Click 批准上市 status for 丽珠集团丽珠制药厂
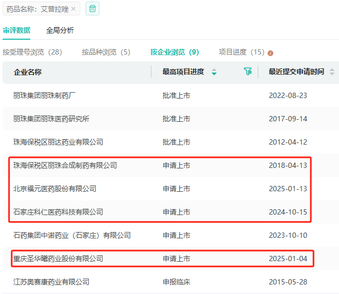Viewport: 339px width, 294px height. [x=176, y=95]
